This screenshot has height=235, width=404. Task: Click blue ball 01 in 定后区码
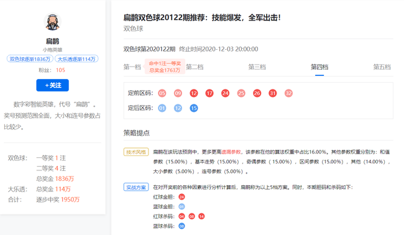(x=162, y=108)
